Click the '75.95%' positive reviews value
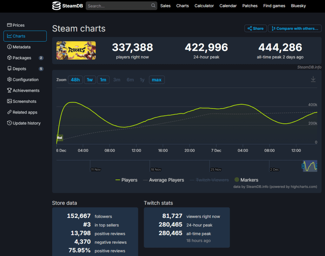325x256 pixels. tap(80, 250)
